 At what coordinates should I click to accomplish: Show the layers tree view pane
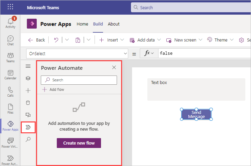click(x=28, y=78)
